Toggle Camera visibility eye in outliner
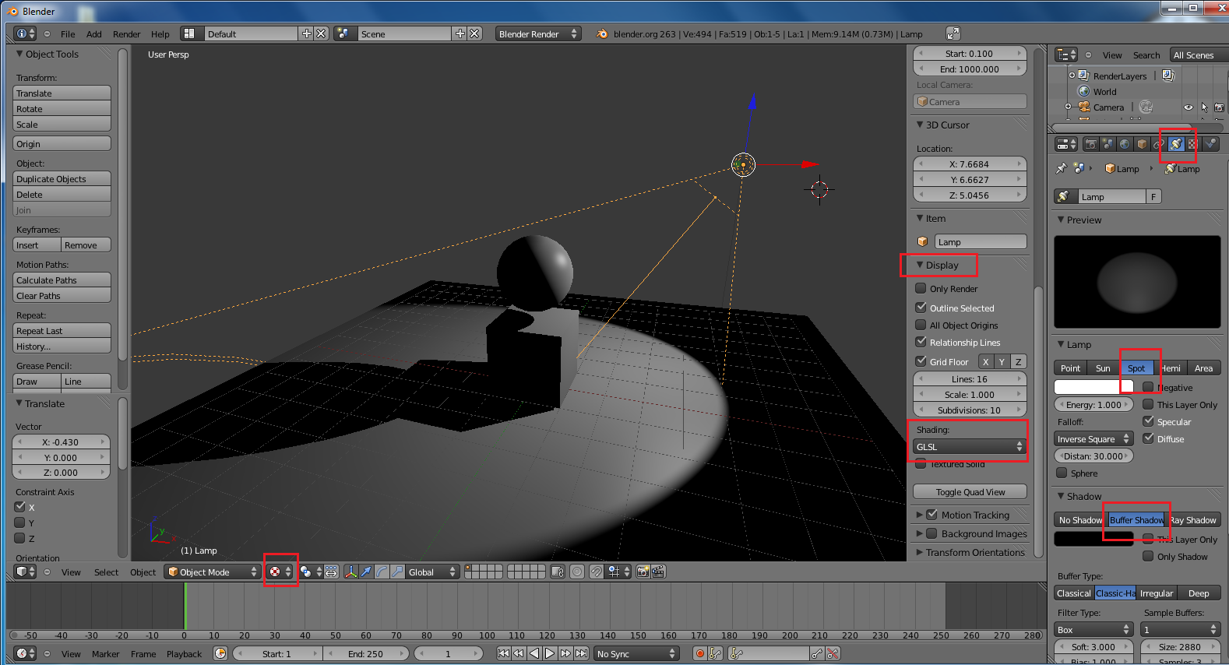 pos(1189,107)
